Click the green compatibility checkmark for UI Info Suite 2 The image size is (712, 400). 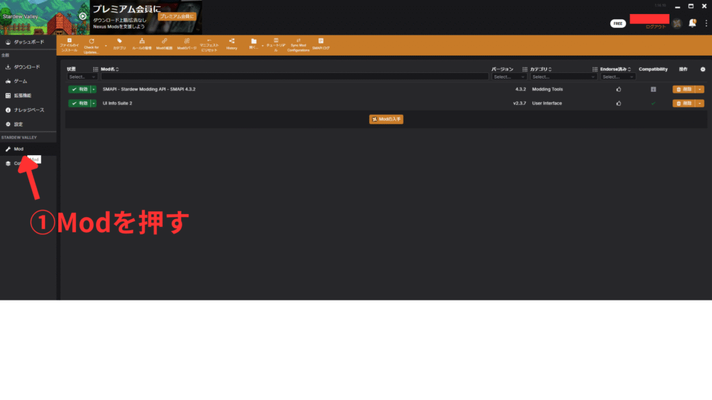653,104
